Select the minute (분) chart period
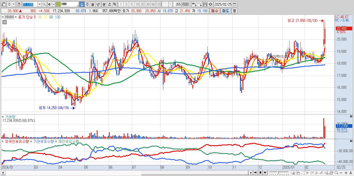 pyautogui.click(x=104, y=4)
